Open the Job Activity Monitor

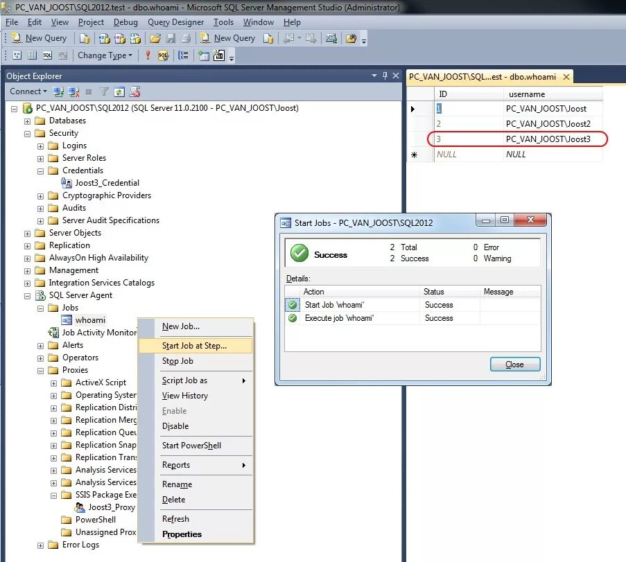point(99,333)
